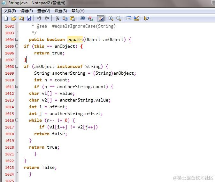Click line number 1010 in margin

coord(10,80)
